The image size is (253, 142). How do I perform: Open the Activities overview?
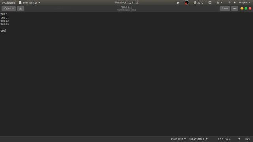pos(8,3)
